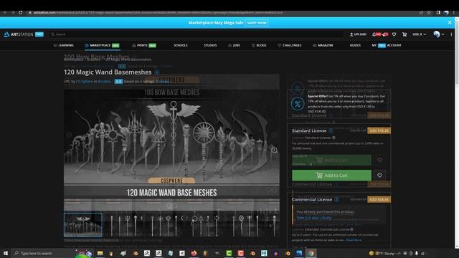Image resolution: width=459 pixels, height=258 pixels.
Task: Click the Windows taskbar search box
Action: (x=42, y=253)
